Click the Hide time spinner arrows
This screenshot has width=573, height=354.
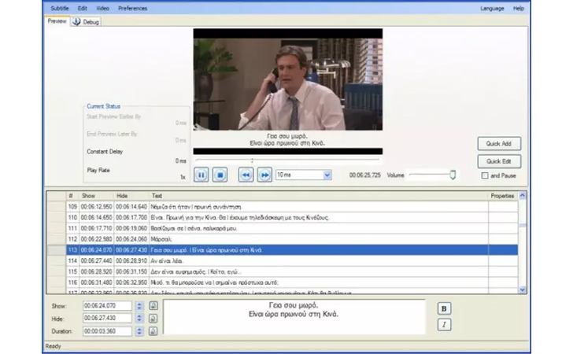pyautogui.click(x=139, y=319)
